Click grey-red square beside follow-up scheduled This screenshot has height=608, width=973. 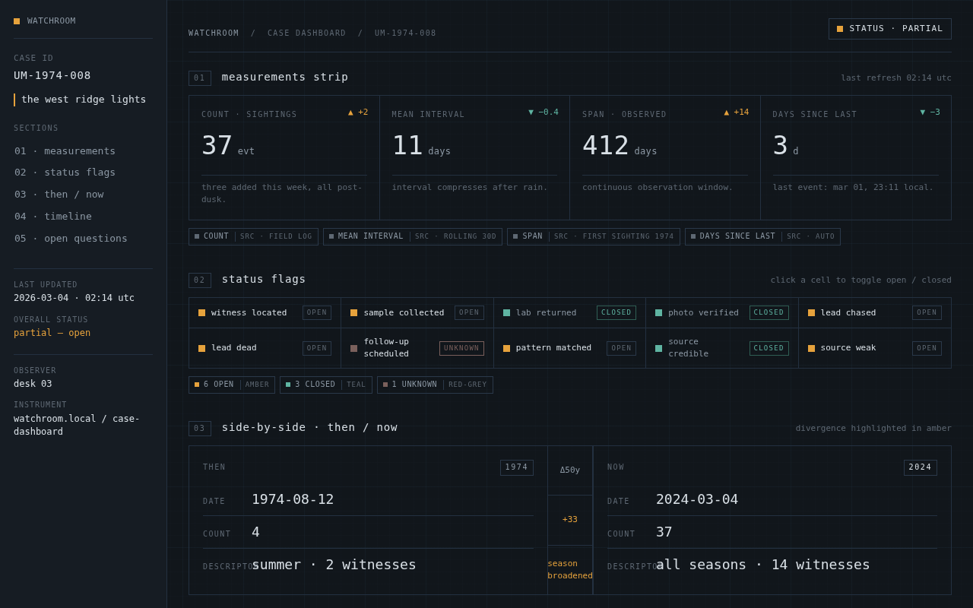[354, 349]
